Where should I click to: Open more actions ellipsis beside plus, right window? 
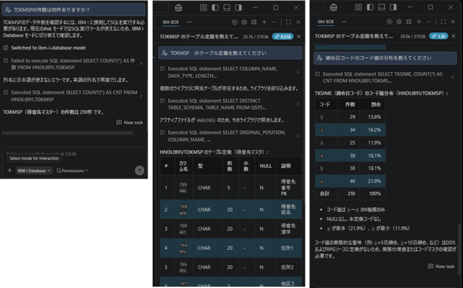click(429, 22)
